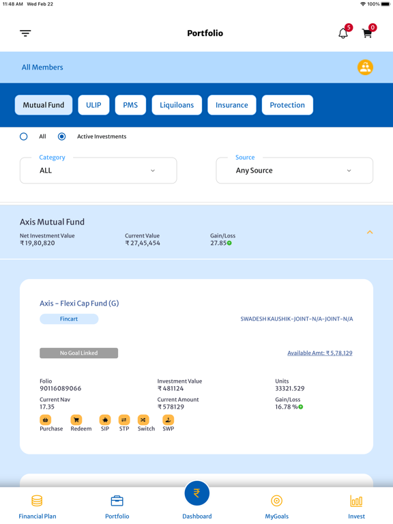Tap the Gain/Loss 16.78 % value
The height and width of the screenshot is (524, 393).
click(287, 407)
